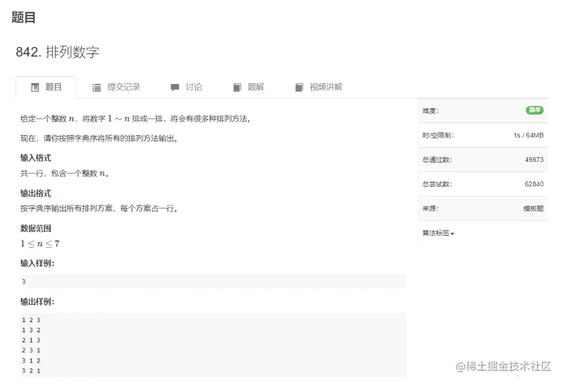This screenshot has width=563, height=384.
Task: Click the video icon beside 视频讲解
Action: (299, 87)
